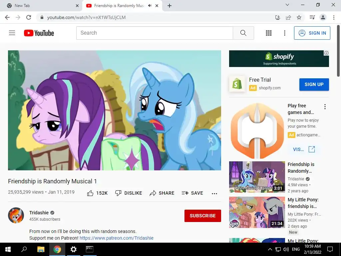Click the install app icon in address bar
The height and width of the screenshot is (256, 341).
click(278, 17)
